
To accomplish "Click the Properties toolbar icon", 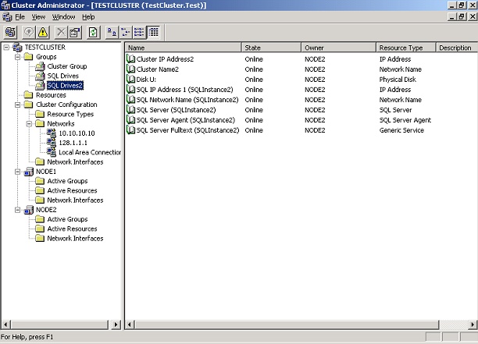I will pyautogui.click(x=75, y=32).
